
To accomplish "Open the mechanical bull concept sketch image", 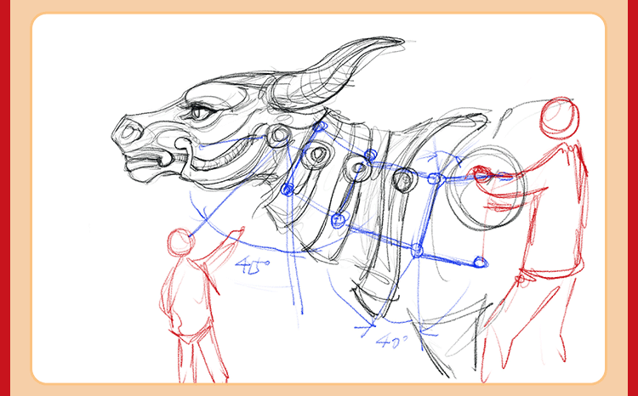I will click(x=318, y=198).
